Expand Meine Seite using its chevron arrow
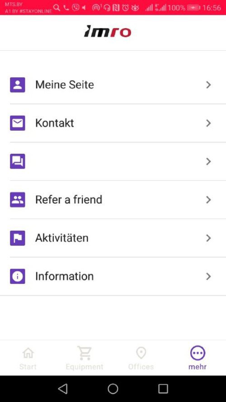 [208, 85]
